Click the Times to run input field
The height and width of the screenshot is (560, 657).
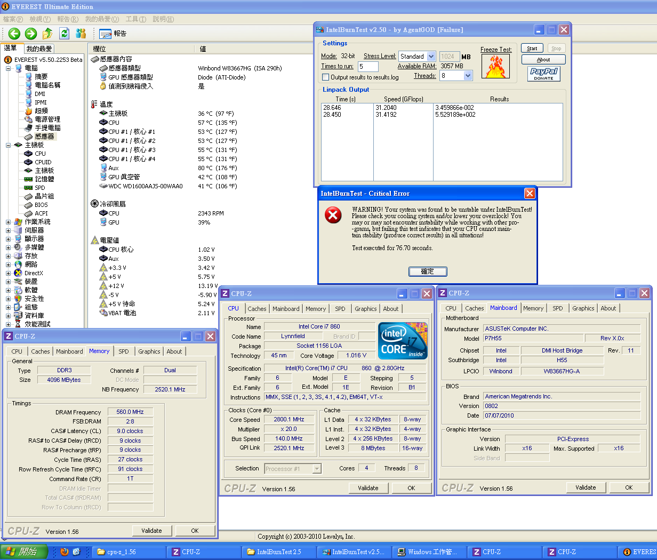[367, 67]
